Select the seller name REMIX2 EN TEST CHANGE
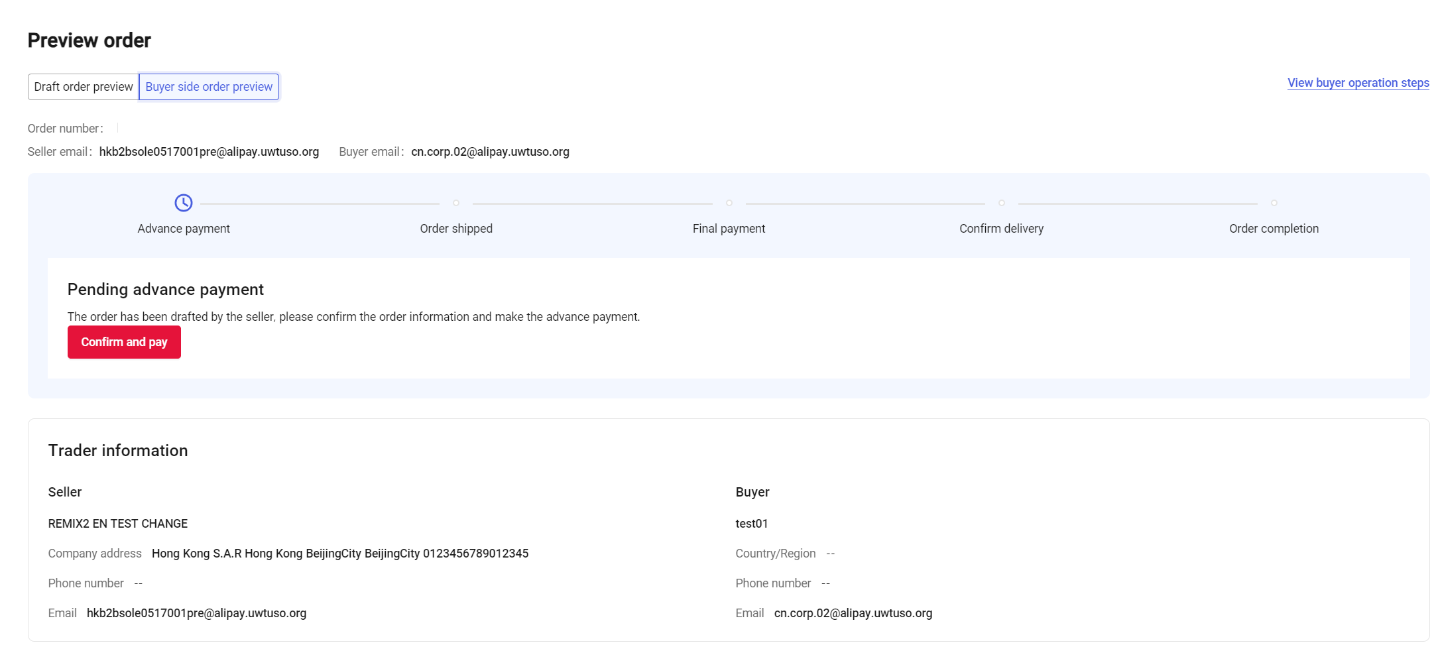Viewport: 1436px width, 651px height. pyautogui.click(x=117, y=523)
